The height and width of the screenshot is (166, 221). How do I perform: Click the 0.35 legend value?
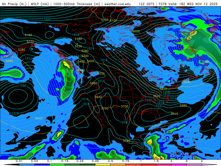[x=95, y=161]
